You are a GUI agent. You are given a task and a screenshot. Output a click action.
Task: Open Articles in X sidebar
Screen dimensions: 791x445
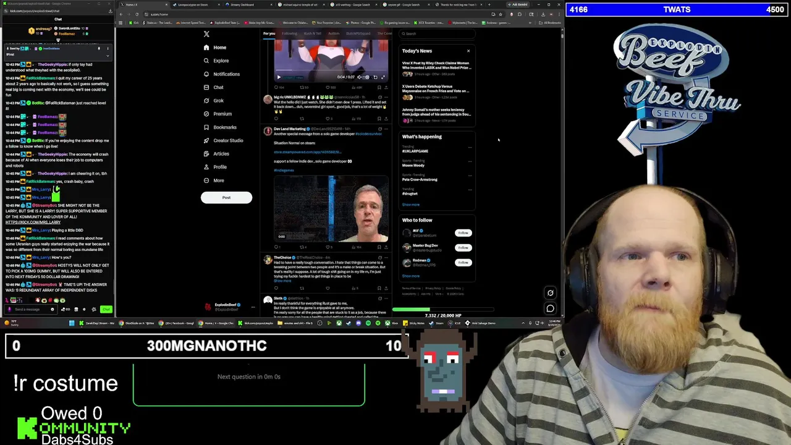coord(216,154)
